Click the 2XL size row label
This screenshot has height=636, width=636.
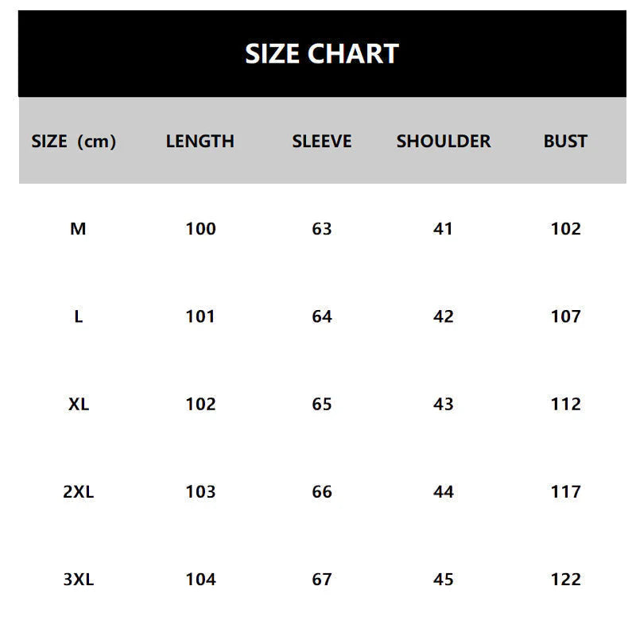[x=78, y=492]
